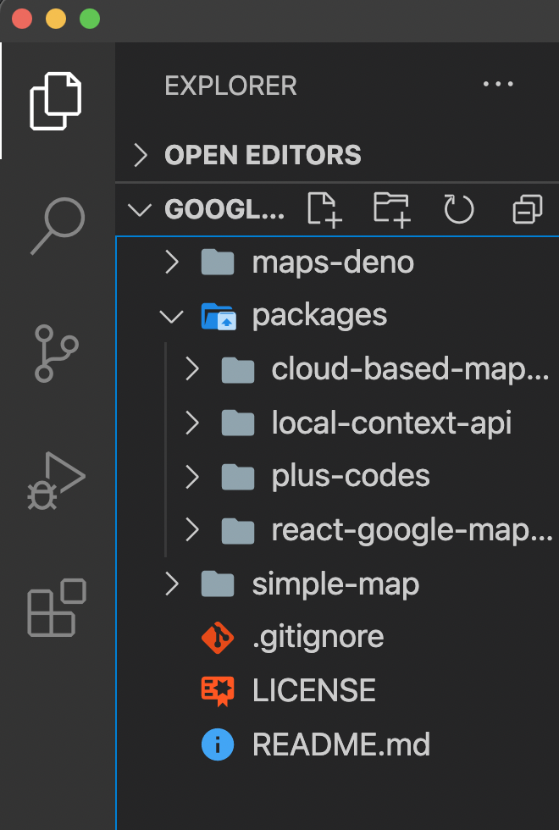This screenshot has width=559, height=830.
Task: Click the GOOGL... workspace header label
Action: 224,210
